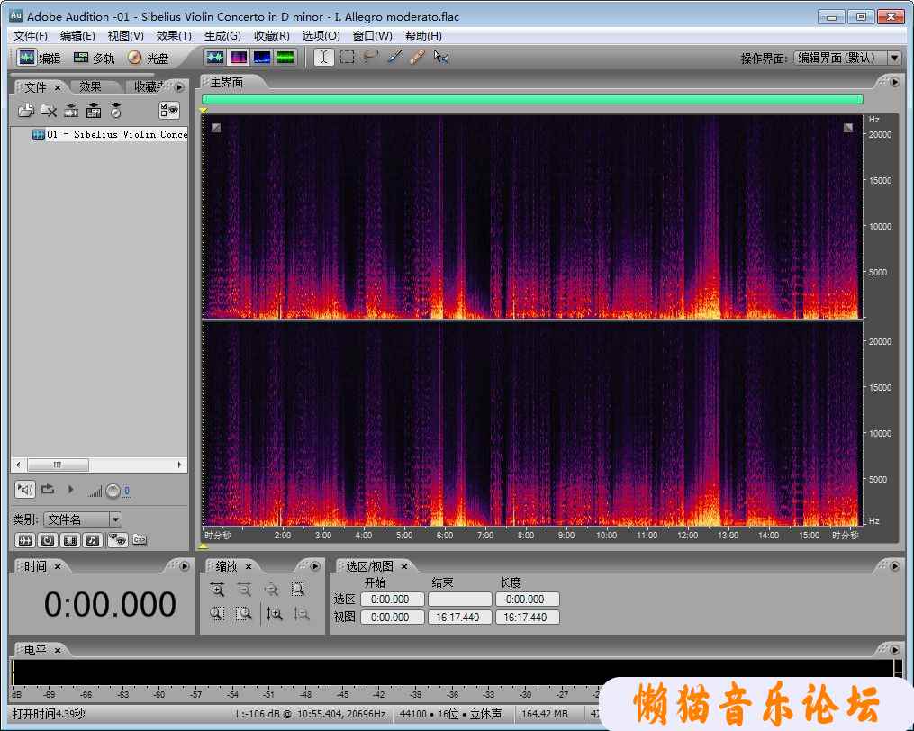Switch to the 效果 panel tab
The image size is (914, 731).
pyautogui.click(x=90, y=87)
